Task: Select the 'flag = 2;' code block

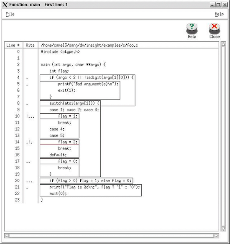Action: point(59,142)
